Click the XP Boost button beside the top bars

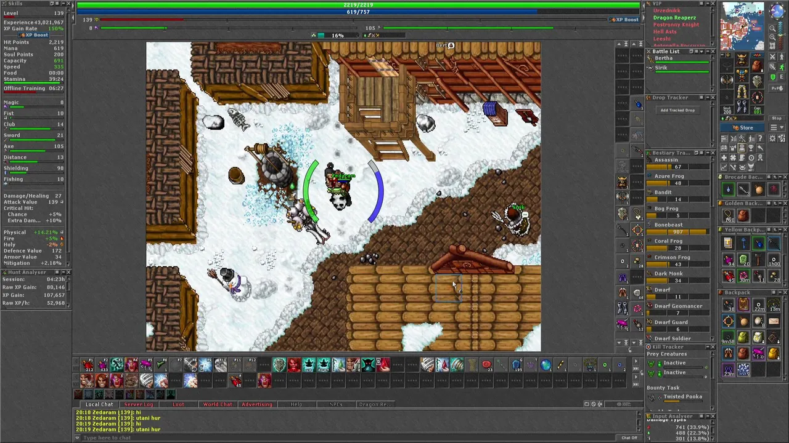(x=624, y=20)
